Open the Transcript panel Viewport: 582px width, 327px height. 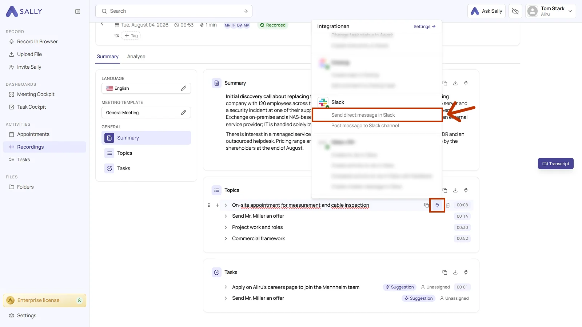[x=556, y=163]
